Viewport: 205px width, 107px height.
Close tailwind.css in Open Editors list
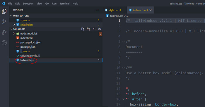point(14,25)
